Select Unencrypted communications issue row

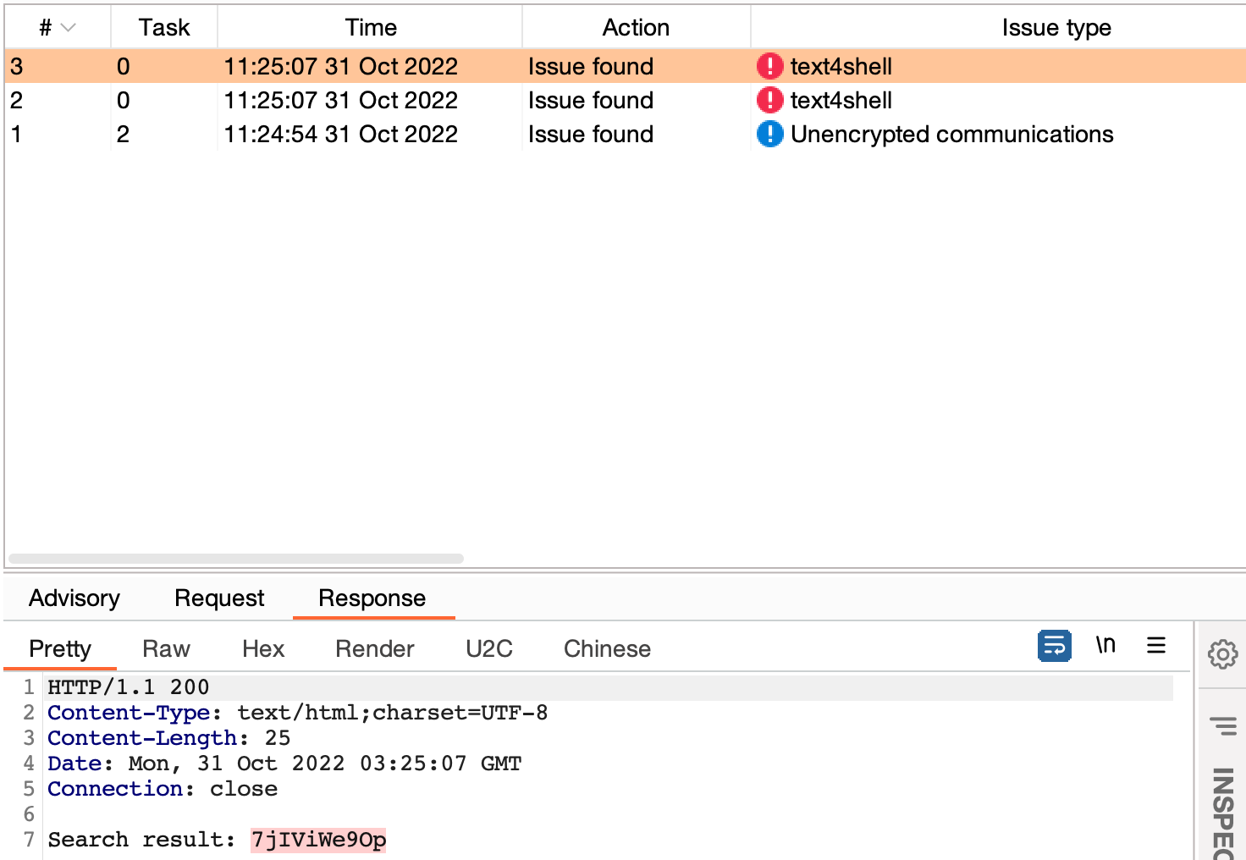(625, 134)
